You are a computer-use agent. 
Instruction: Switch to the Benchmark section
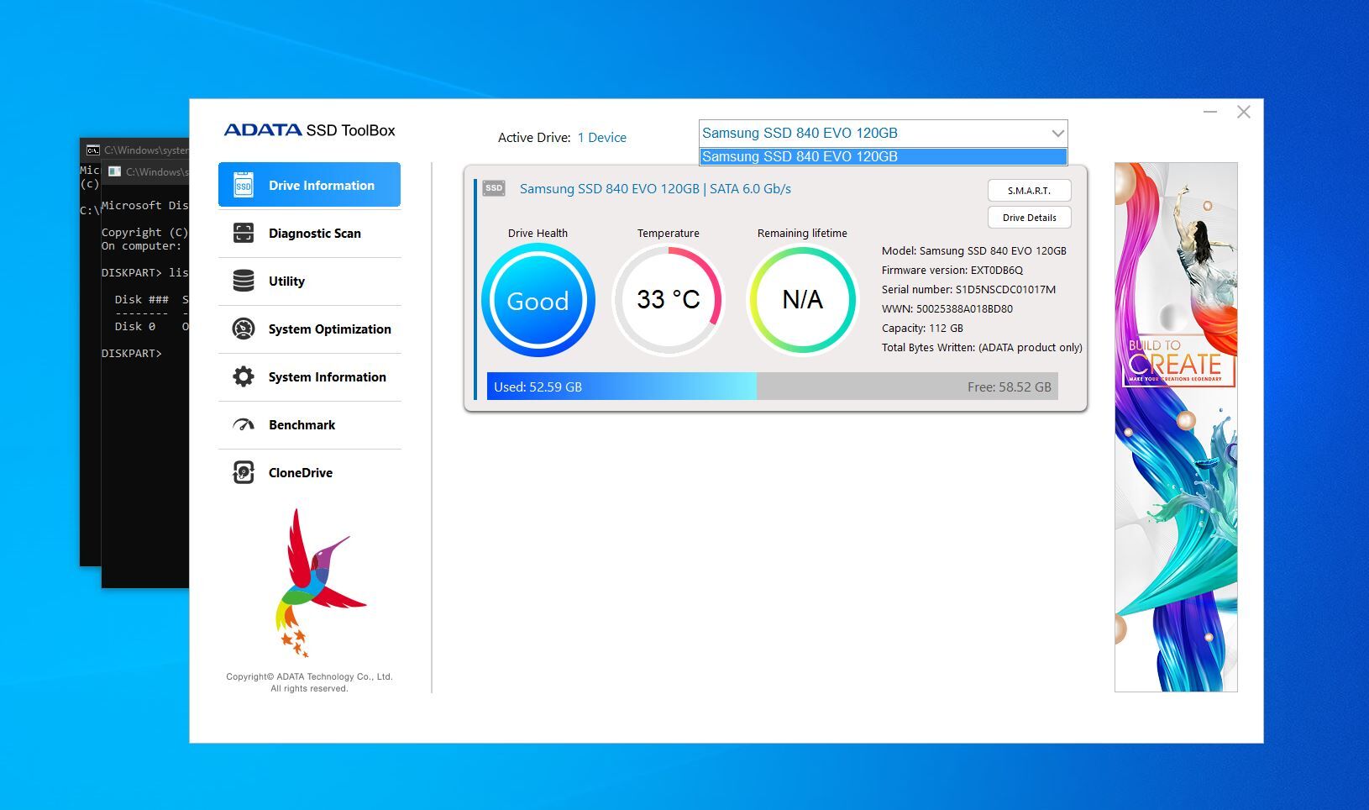[309, 425]
